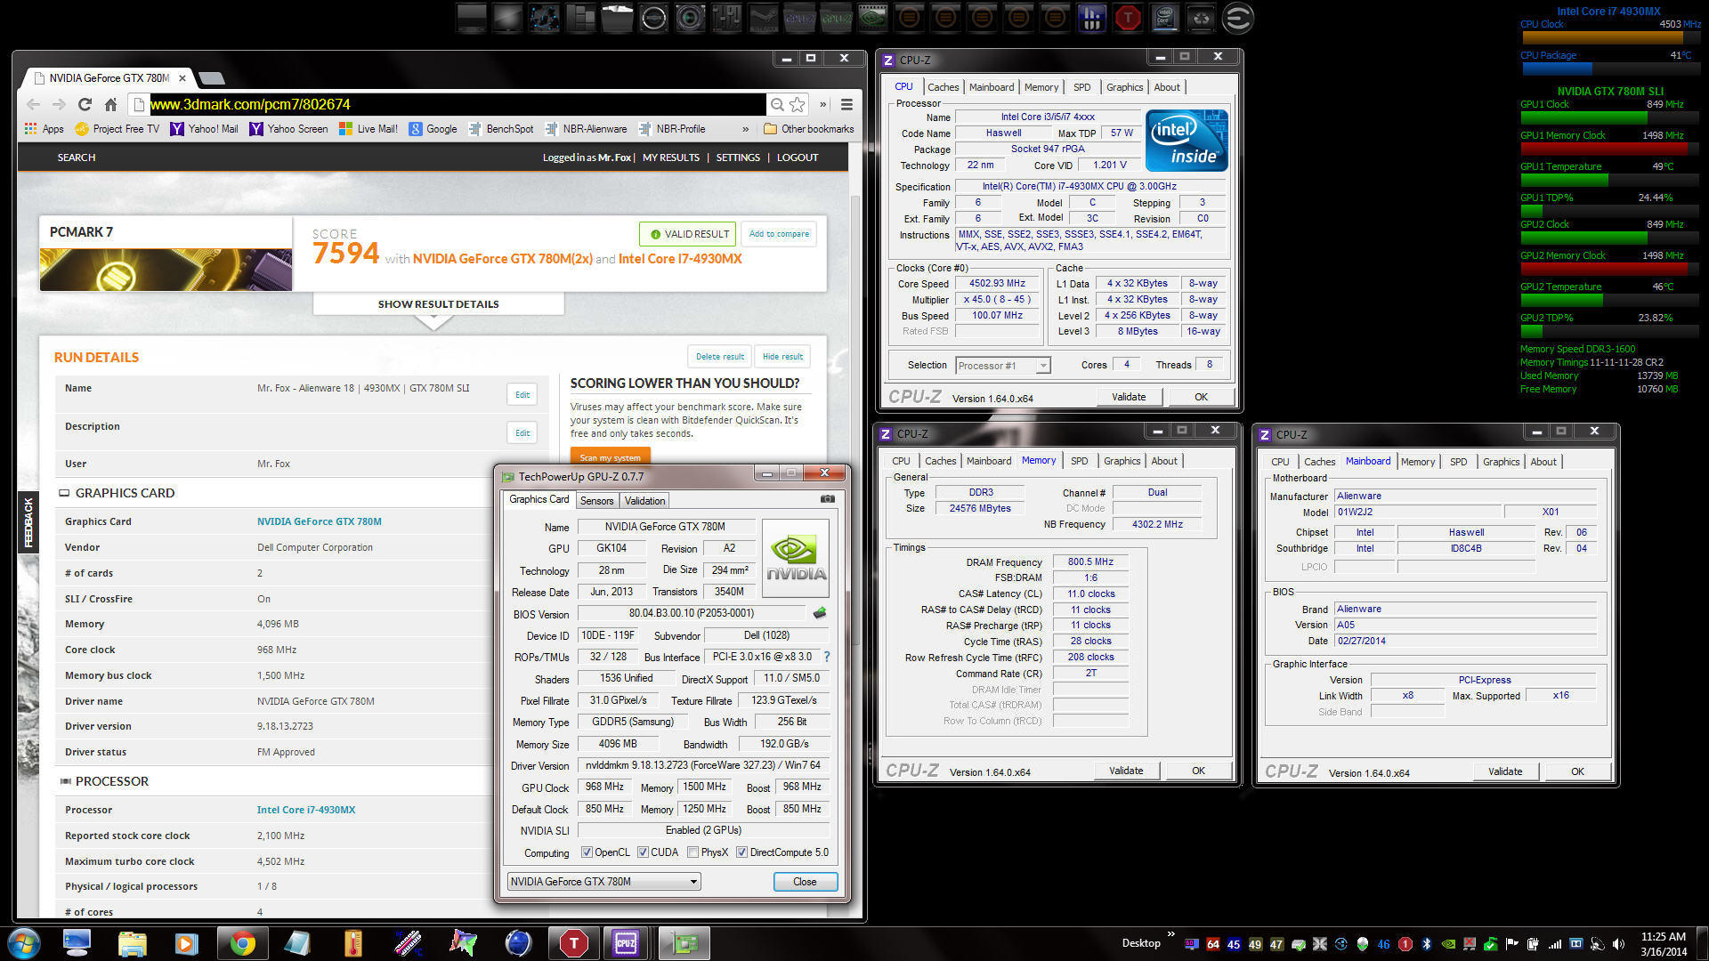This screenshot has height=961, width=1709.
Task: Open the camera lens dock icon
Action: point(690,18)
